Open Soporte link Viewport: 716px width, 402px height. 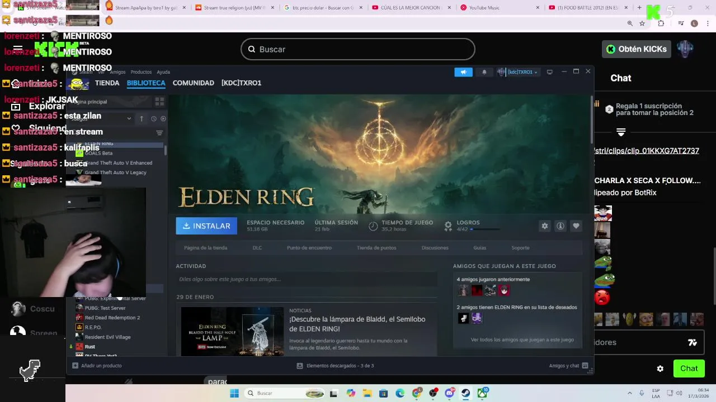(x=520, y=248)
